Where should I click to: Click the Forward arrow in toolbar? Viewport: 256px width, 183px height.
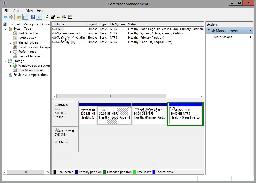tap(11, 17)
